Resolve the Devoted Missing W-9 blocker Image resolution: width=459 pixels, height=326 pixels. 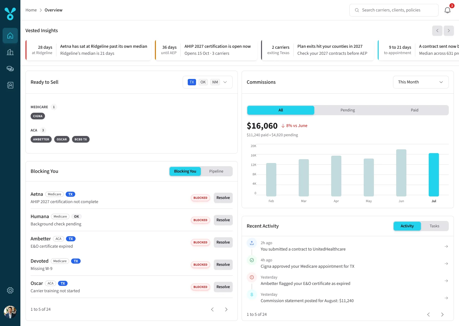(223, 265)
